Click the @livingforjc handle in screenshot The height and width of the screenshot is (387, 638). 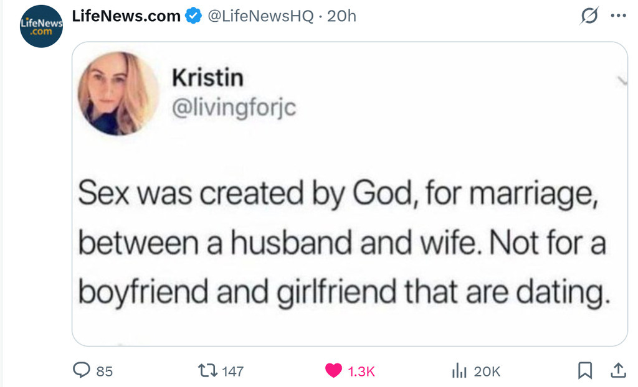pos(234,108)
